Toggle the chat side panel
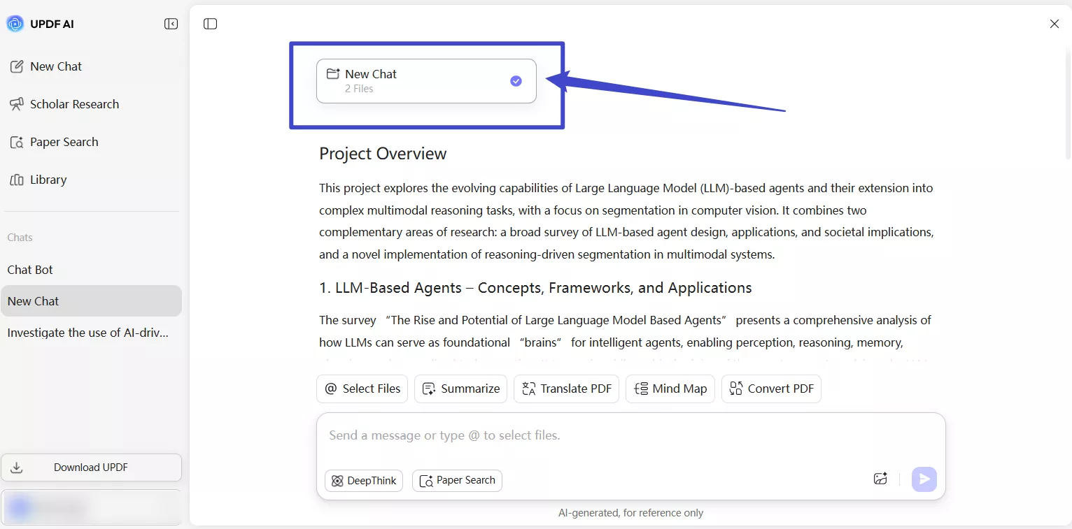 (210, 23)
